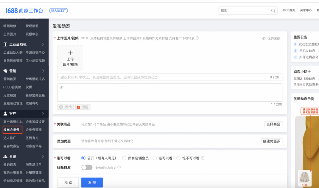Image resolution: width=319 pixels, height=188 pixels.
Task: Click the 创建优惠券 button
Action: pyautogui.click(x=271, y=141)
